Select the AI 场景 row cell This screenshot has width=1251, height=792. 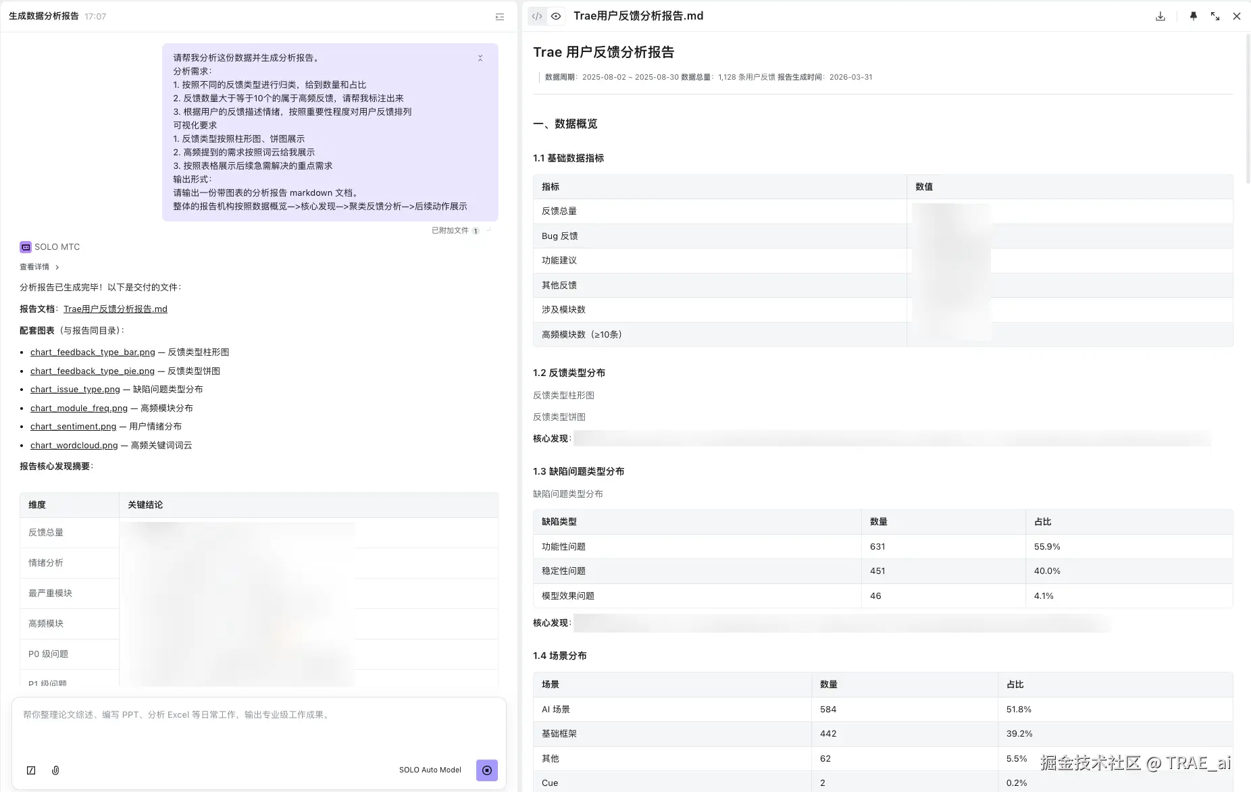point(672,710)
